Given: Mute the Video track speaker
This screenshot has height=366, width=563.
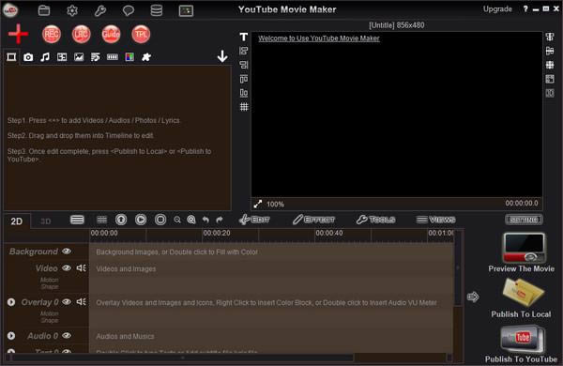Looking at the screenshot, I should point(81,268).
